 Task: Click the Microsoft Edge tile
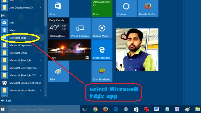point(102,50)
